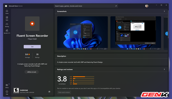Open the Apps section
Image resolution: width=172 pixels, height=99 pixels.
point(7,18)
